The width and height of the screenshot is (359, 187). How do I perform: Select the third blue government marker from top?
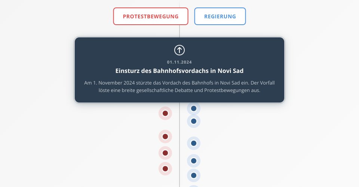pos(194,143)
